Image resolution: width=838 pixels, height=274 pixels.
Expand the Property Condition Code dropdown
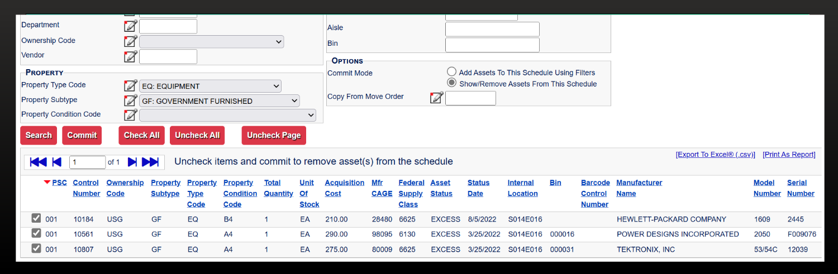point(227,115)
